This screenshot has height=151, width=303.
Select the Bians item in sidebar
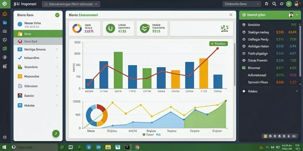[x=38, y=34]
